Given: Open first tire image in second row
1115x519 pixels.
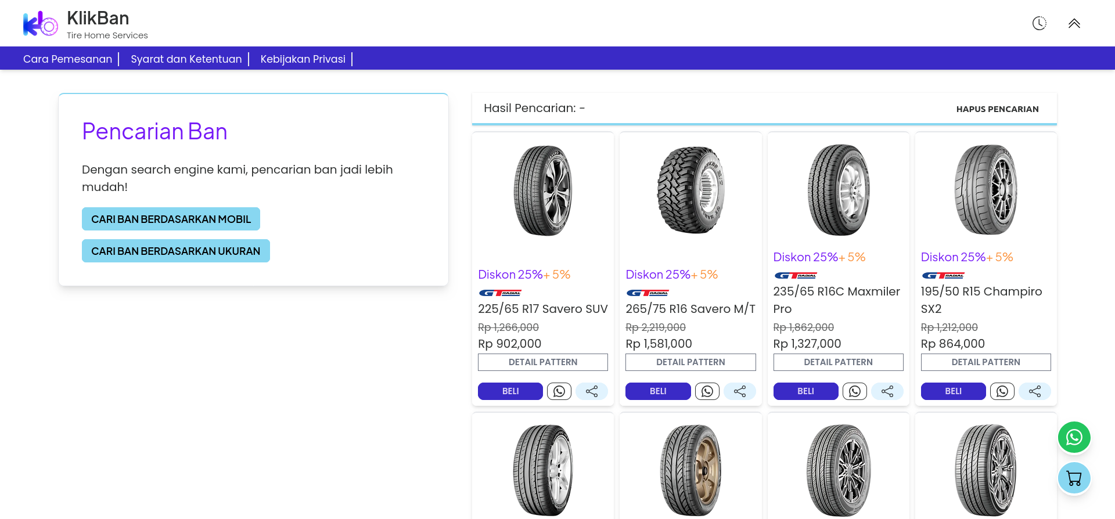Looking at the screenshot, I should tap(543, 470).
